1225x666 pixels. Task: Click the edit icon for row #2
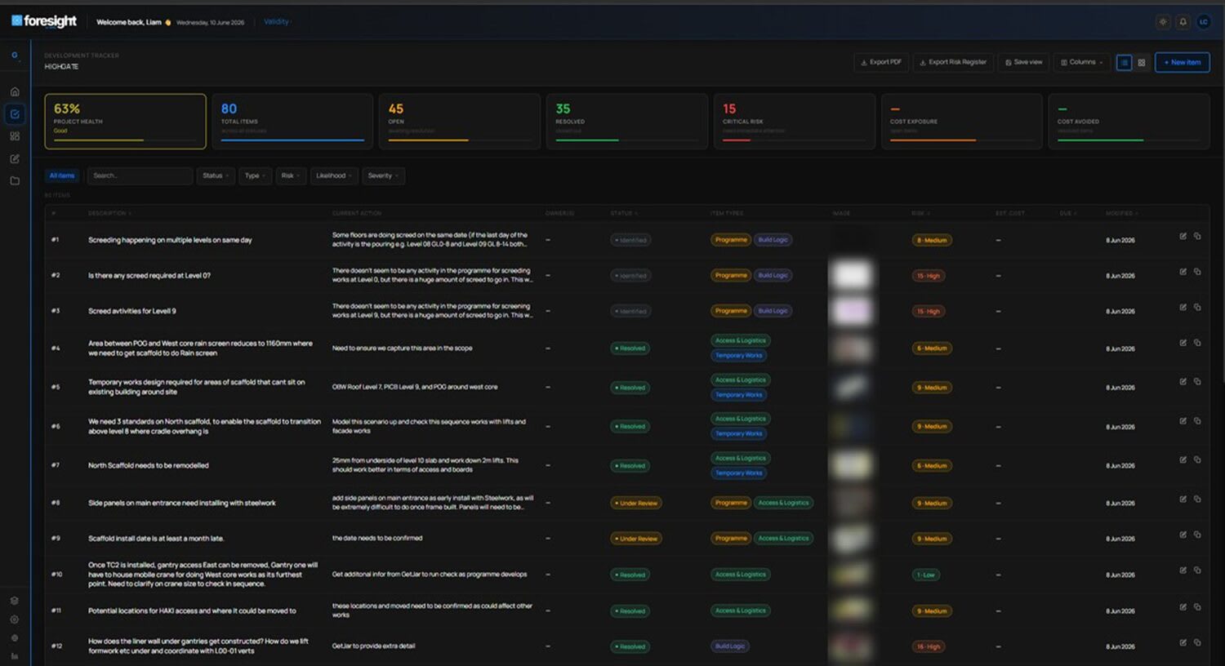tap(1183, 272)
